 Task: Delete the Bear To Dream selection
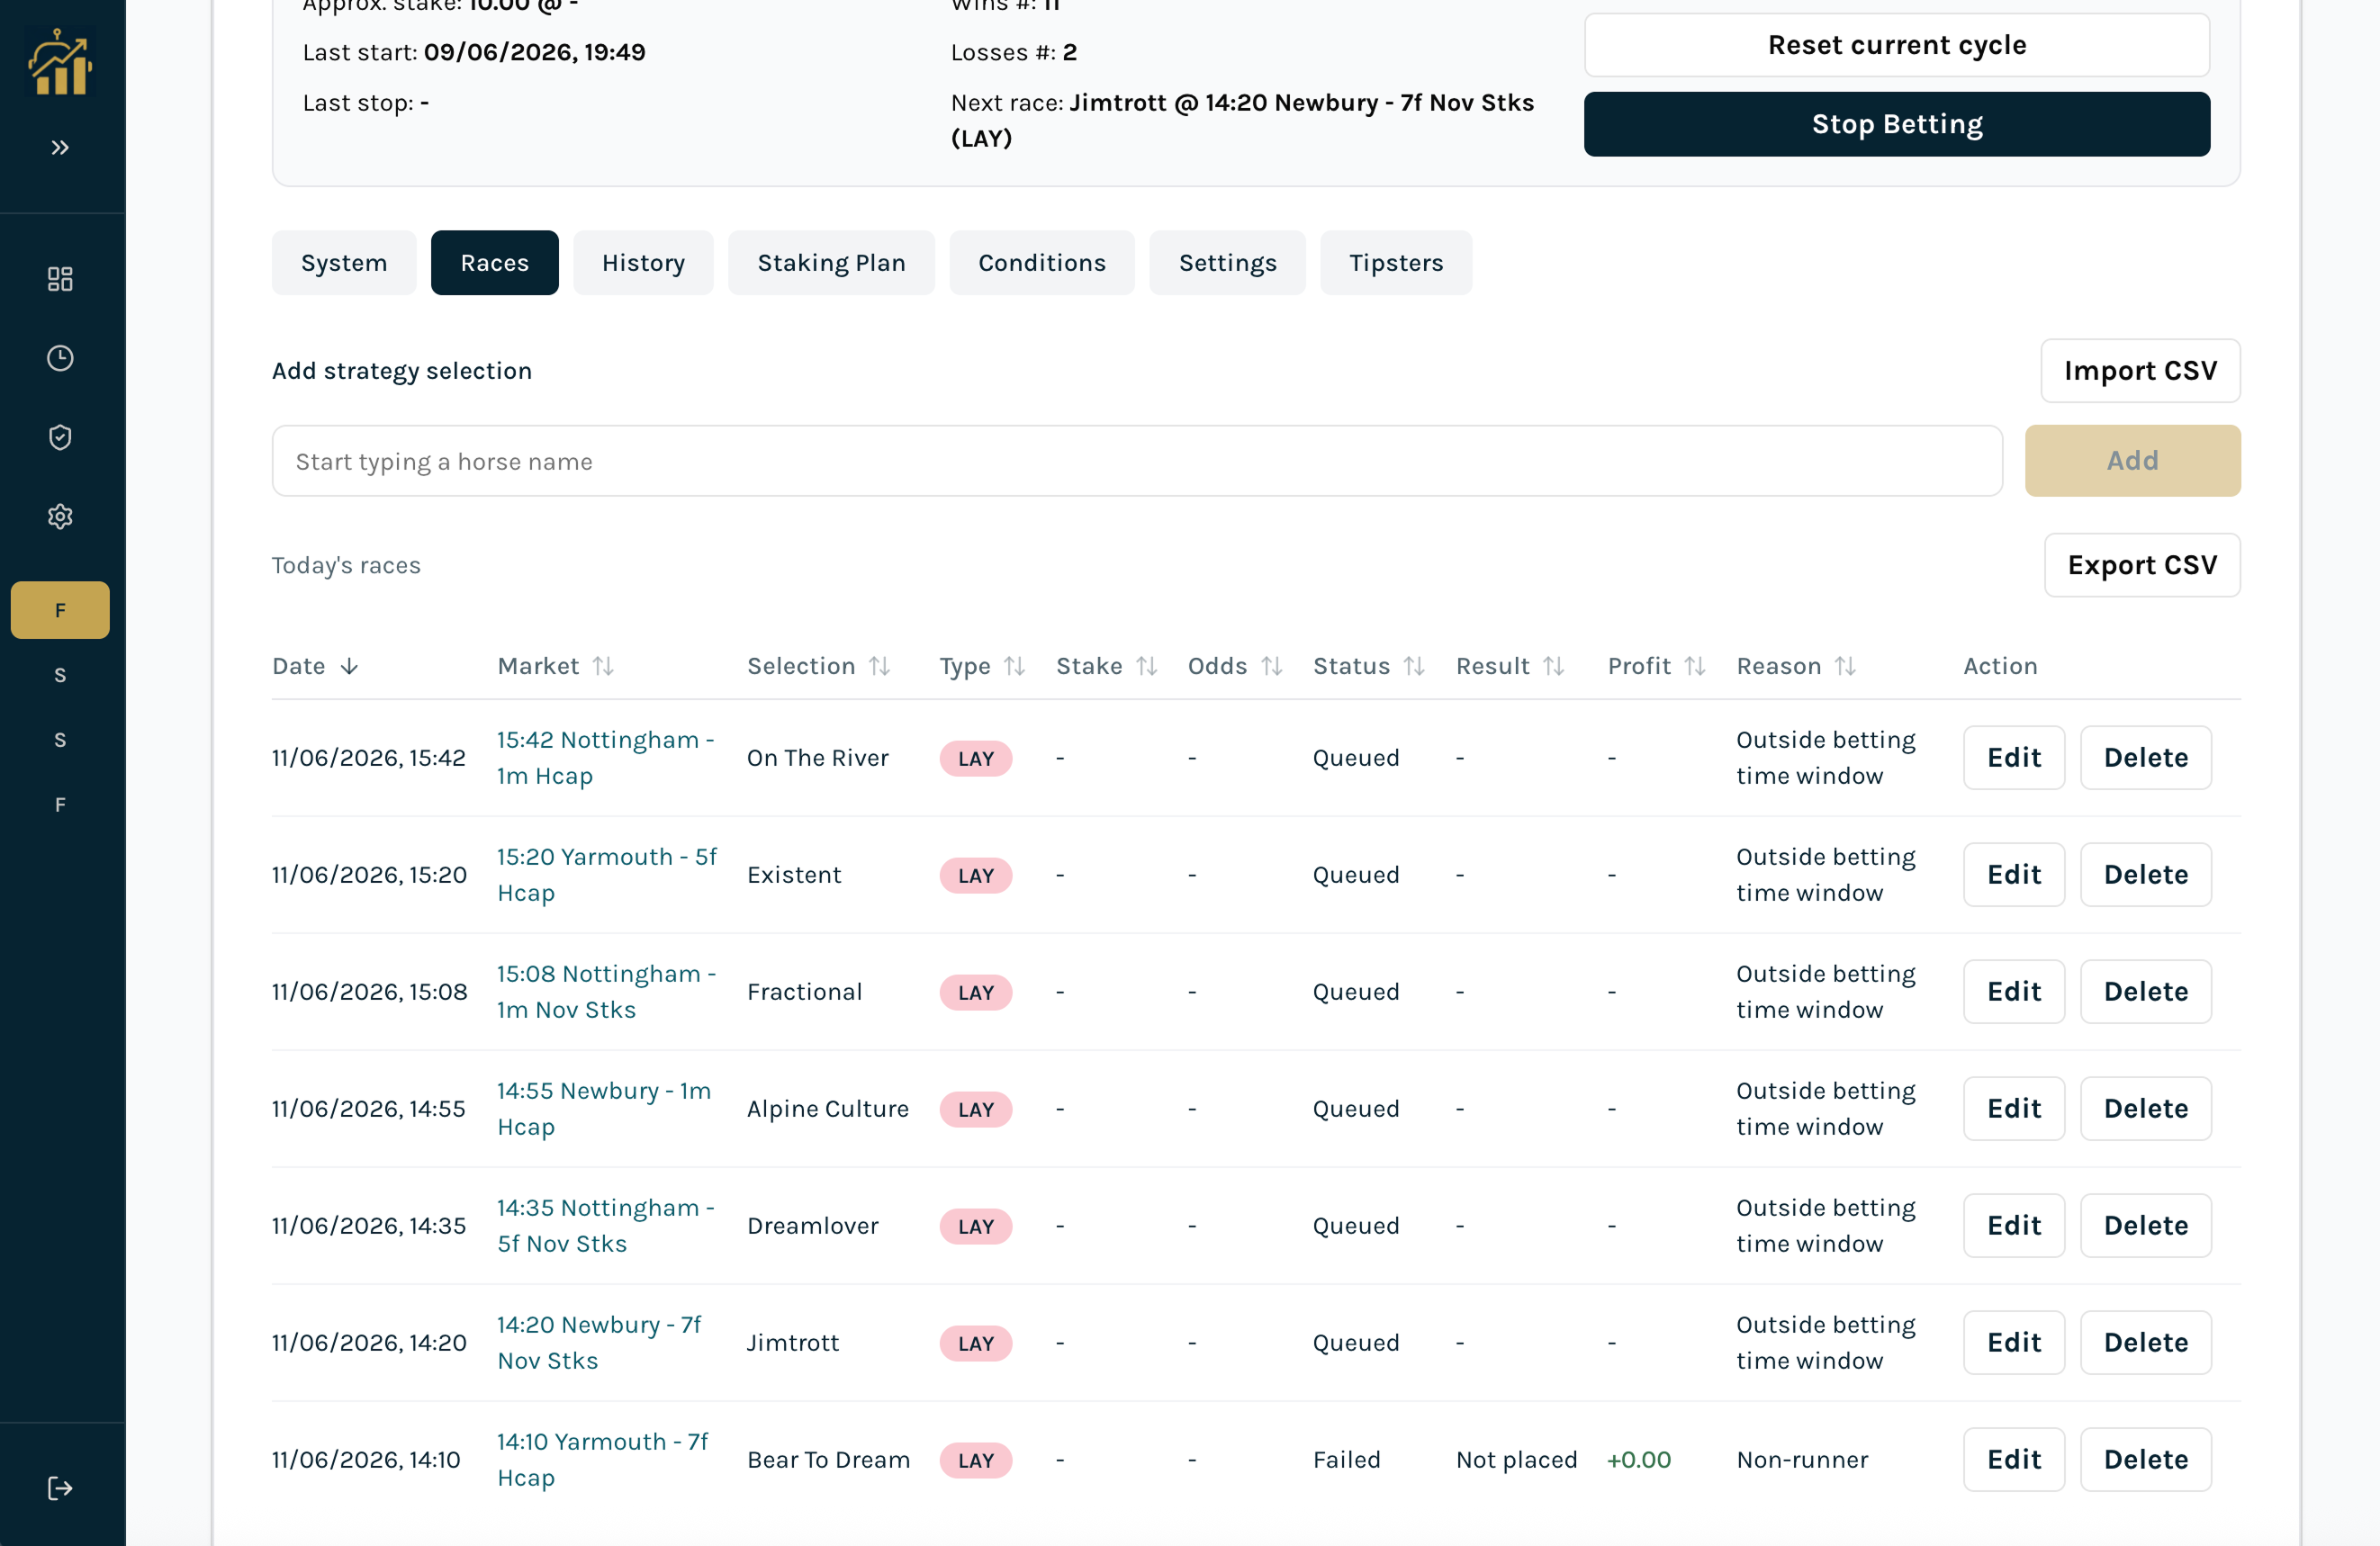click(2146, 1460)
